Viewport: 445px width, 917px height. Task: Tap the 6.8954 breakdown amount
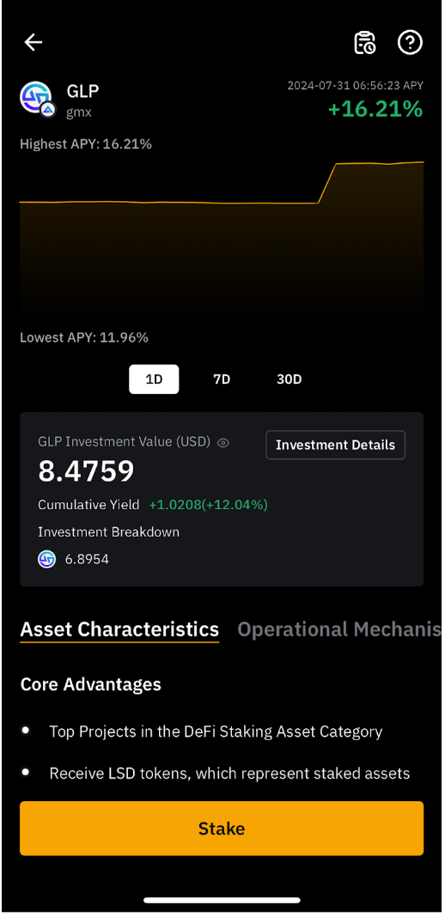pos(87,560)
